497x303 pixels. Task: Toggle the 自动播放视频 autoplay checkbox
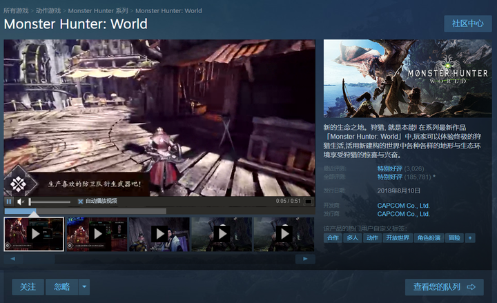(80, 202)
